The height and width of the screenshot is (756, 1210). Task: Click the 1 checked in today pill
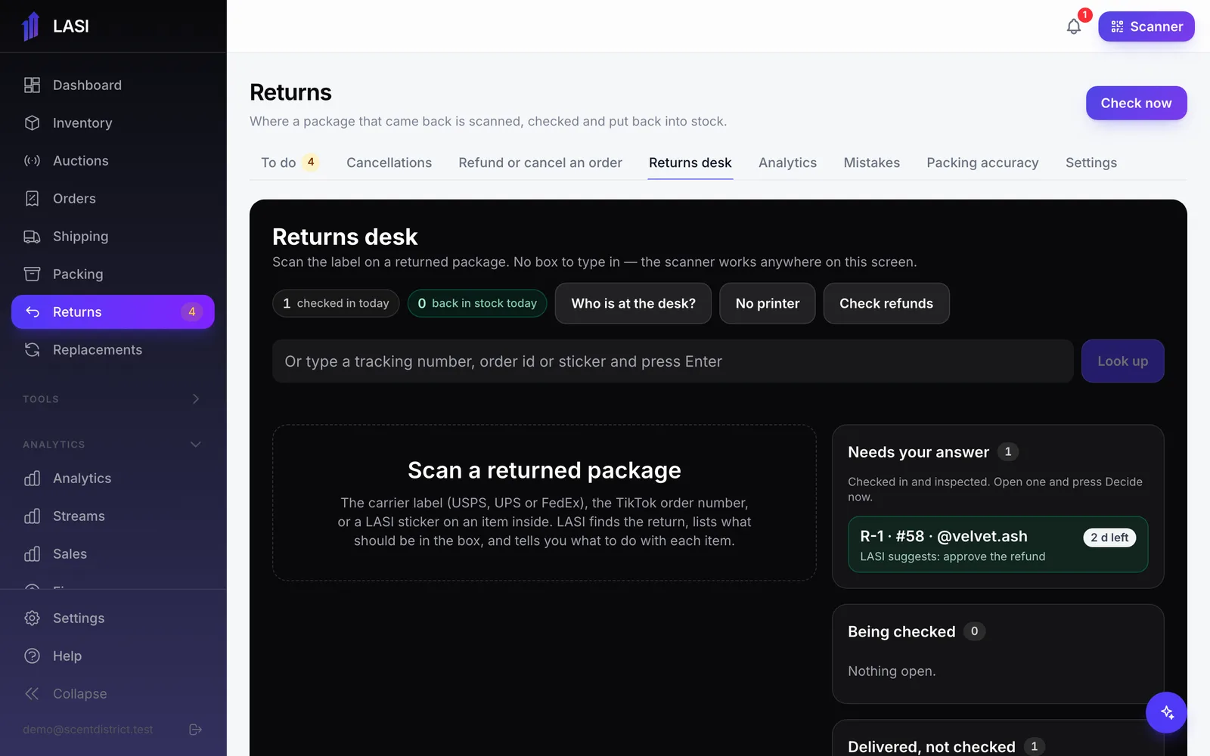pyautogui.click(x=336, y=303)
